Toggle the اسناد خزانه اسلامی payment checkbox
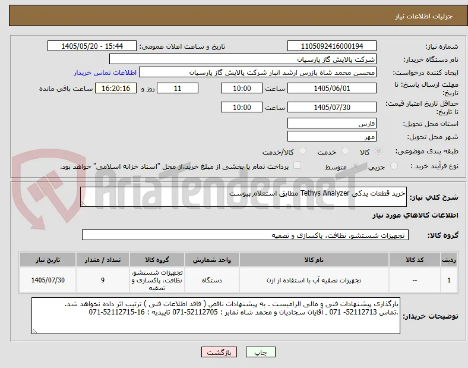This screenshot has height=368, width=468. pos(297,165)
